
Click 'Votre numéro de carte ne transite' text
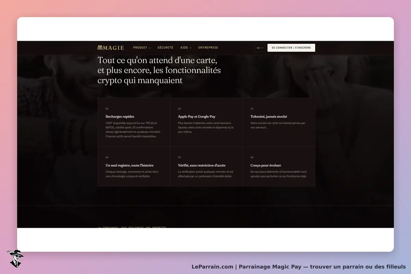coord(278,125)
